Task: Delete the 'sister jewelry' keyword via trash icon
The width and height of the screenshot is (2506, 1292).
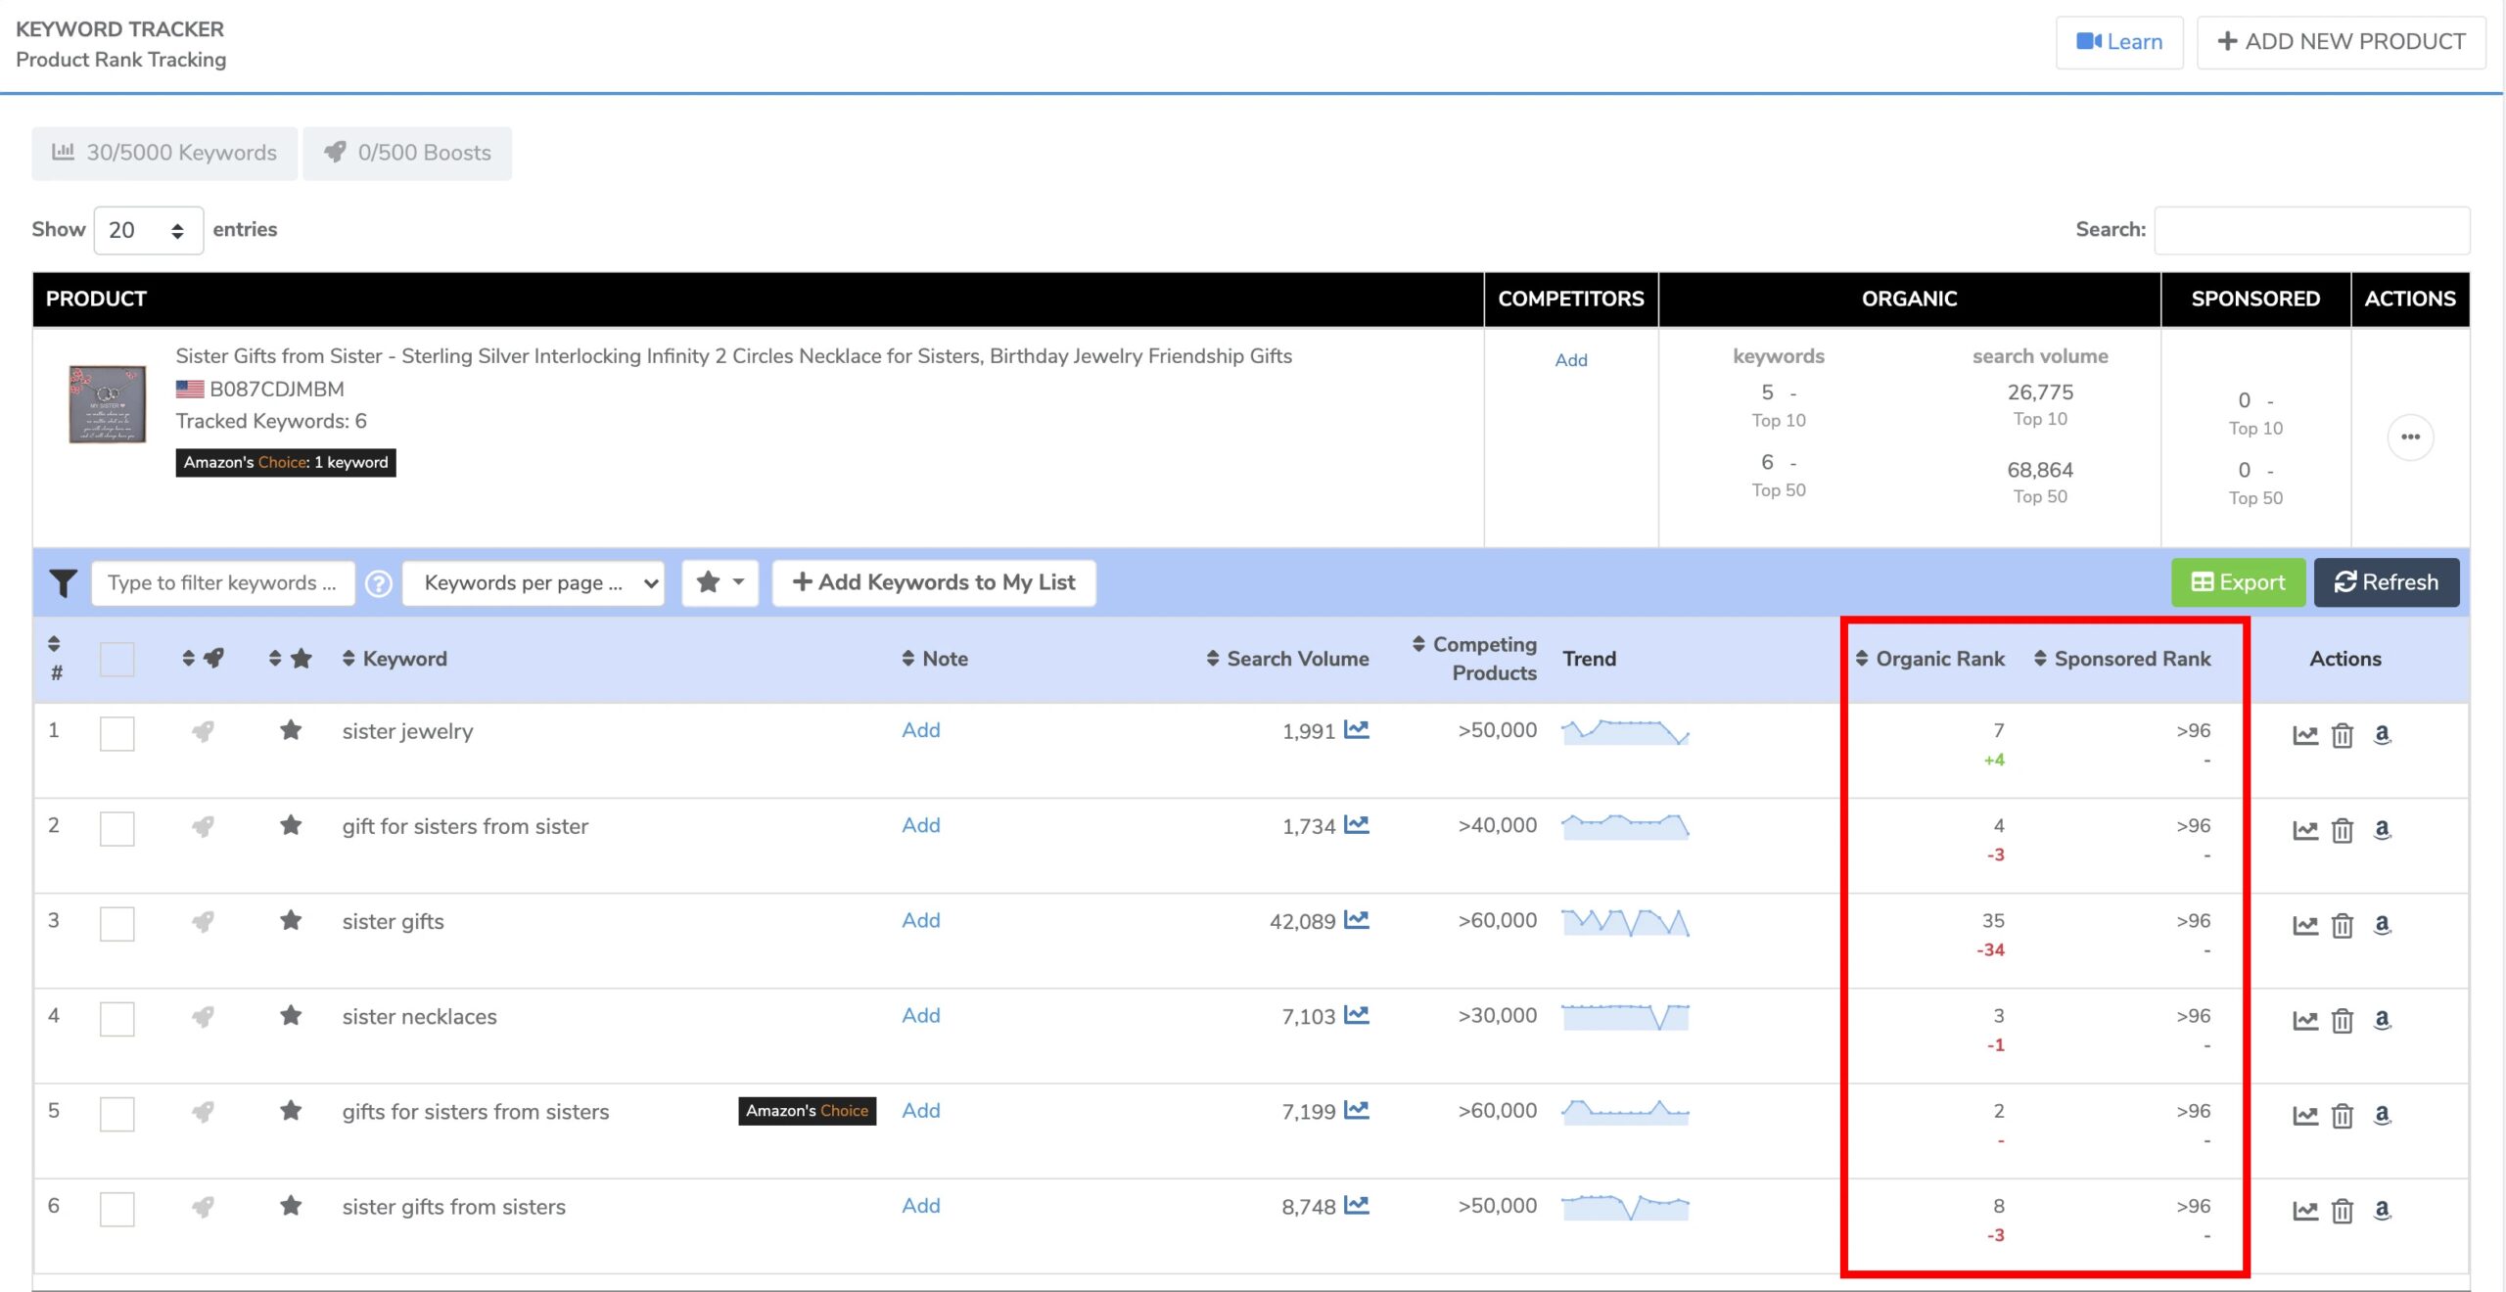Action: pos(2342,735)
